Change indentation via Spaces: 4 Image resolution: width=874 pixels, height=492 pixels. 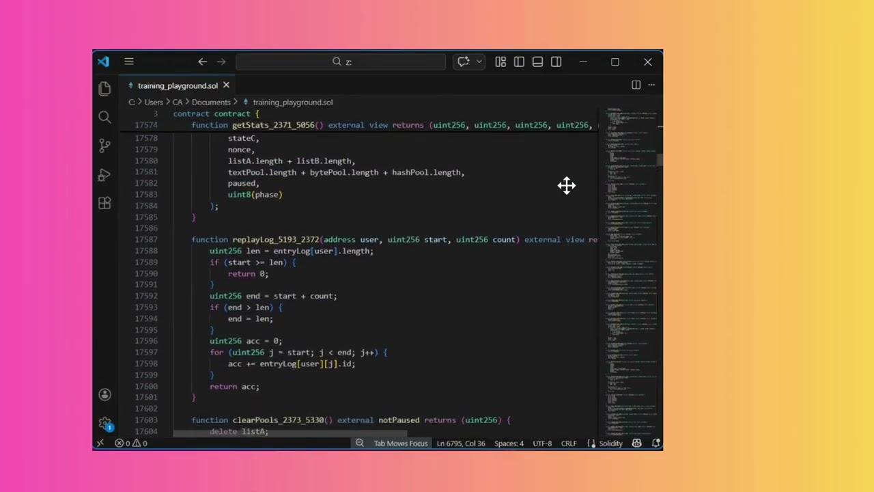coord(509,443)
